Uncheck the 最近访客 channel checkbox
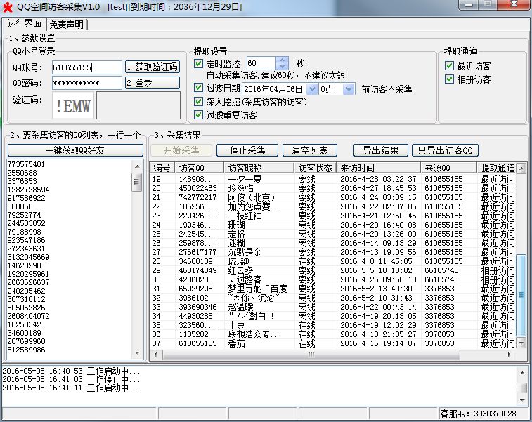 (x=449, y=66)
